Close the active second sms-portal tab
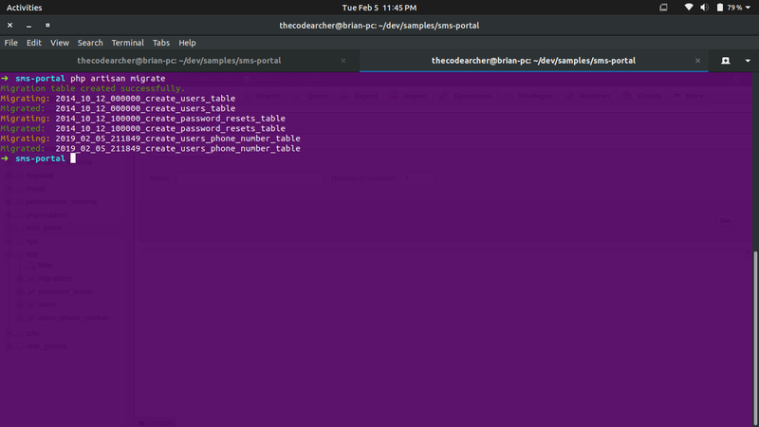Image resolution: width=759 pixels, height=427 pixels. click(697, 61)
